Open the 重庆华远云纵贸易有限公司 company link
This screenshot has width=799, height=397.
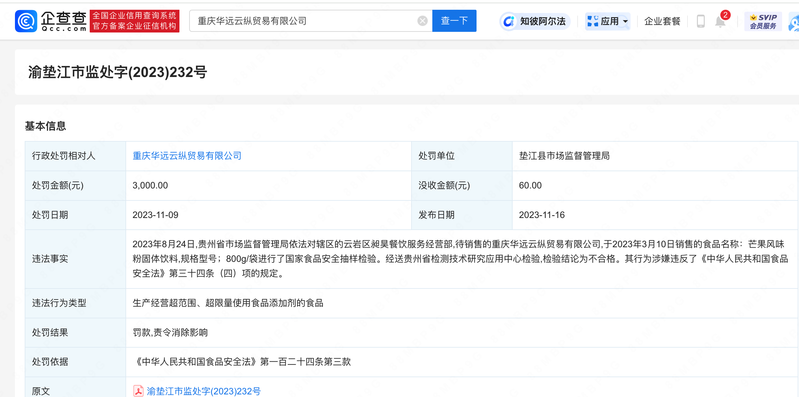click(187, 156)
